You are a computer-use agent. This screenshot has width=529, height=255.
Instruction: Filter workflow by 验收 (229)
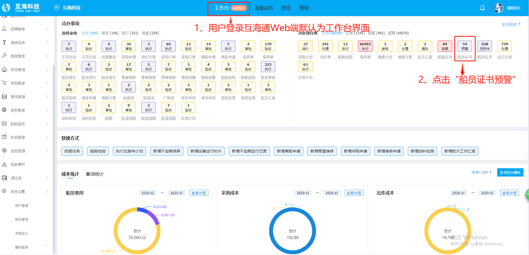coord(150,33)
